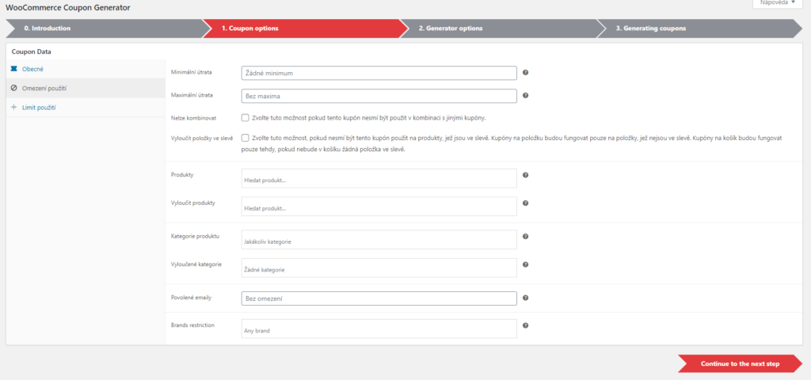Switch to the Limit použití tab
The image size is (811, 380).
[86, 108]
